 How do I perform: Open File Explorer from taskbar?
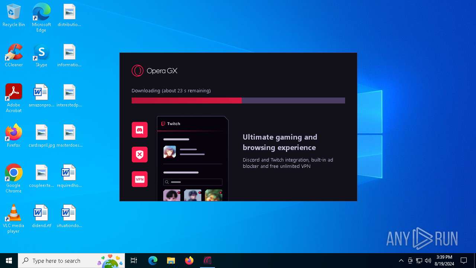[171, 261]
